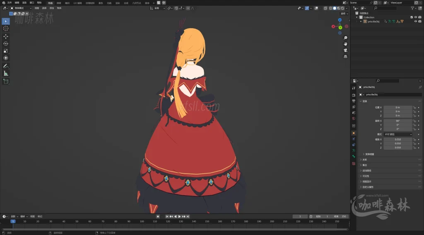Click the blue Z axis gizmo ball
Viewport: 424px width, 235px height.
tap(340, 20)
